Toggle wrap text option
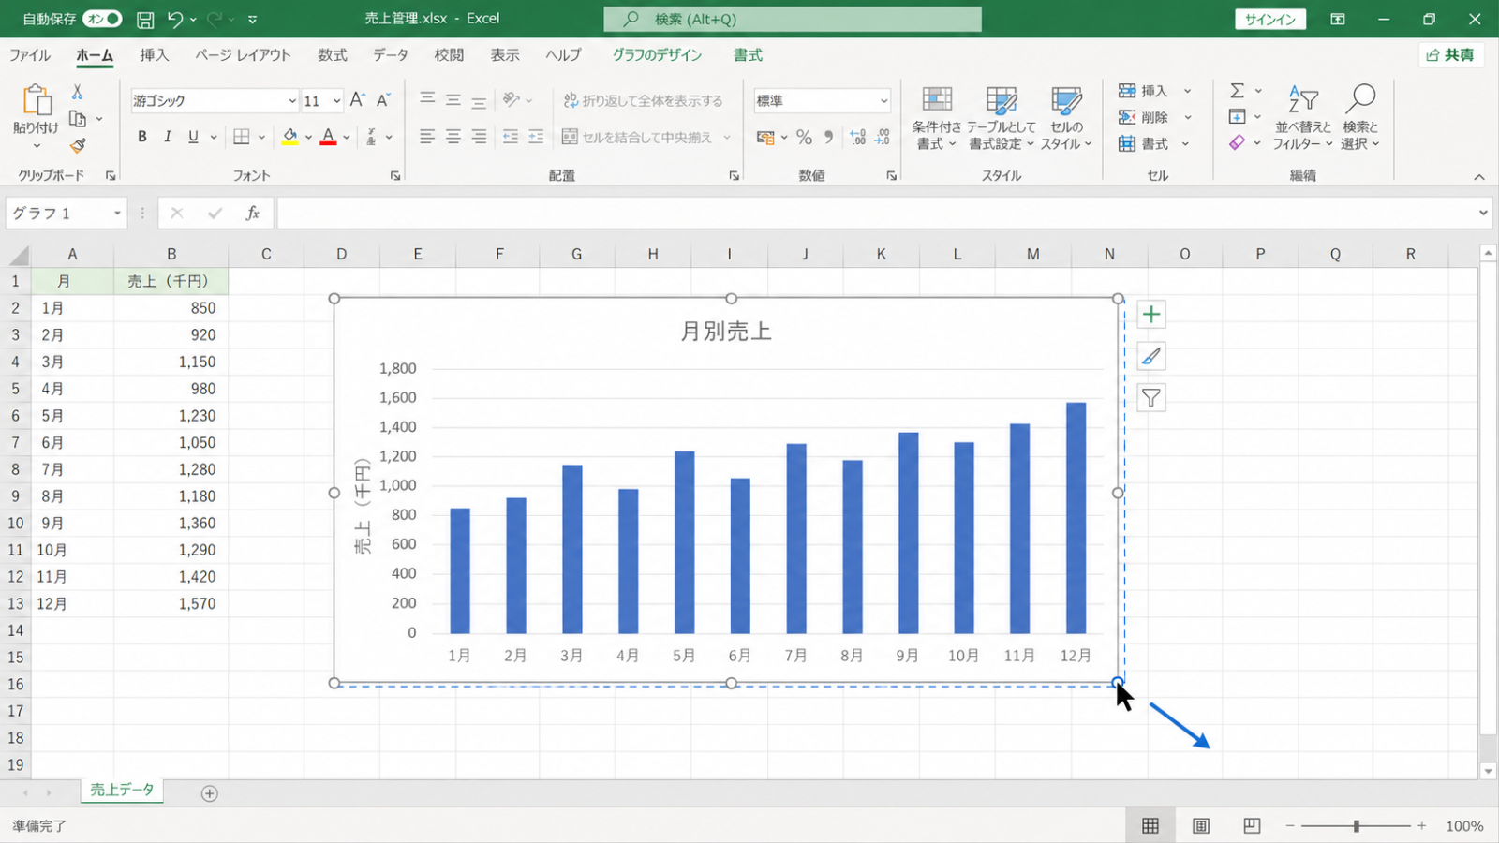 643,100
